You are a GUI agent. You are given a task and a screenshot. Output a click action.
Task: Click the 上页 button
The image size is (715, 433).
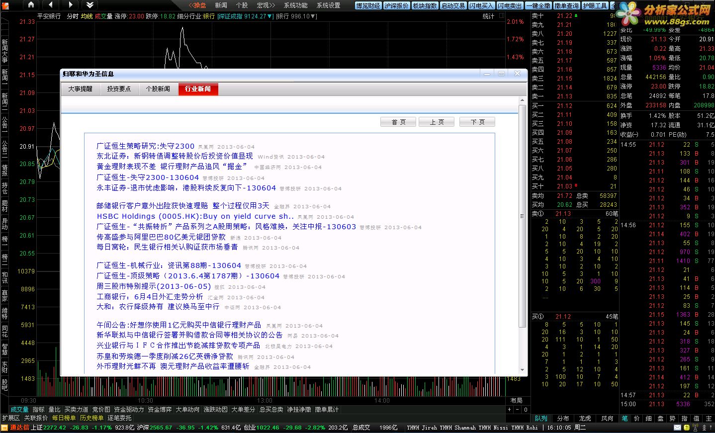(x=437, y=122)
